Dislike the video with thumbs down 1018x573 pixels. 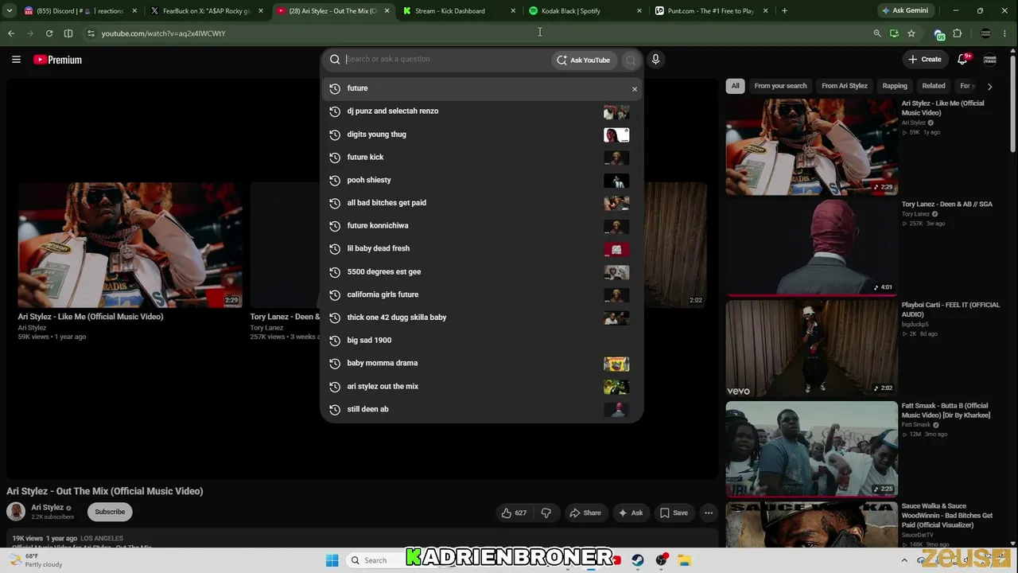coord(546,513)
